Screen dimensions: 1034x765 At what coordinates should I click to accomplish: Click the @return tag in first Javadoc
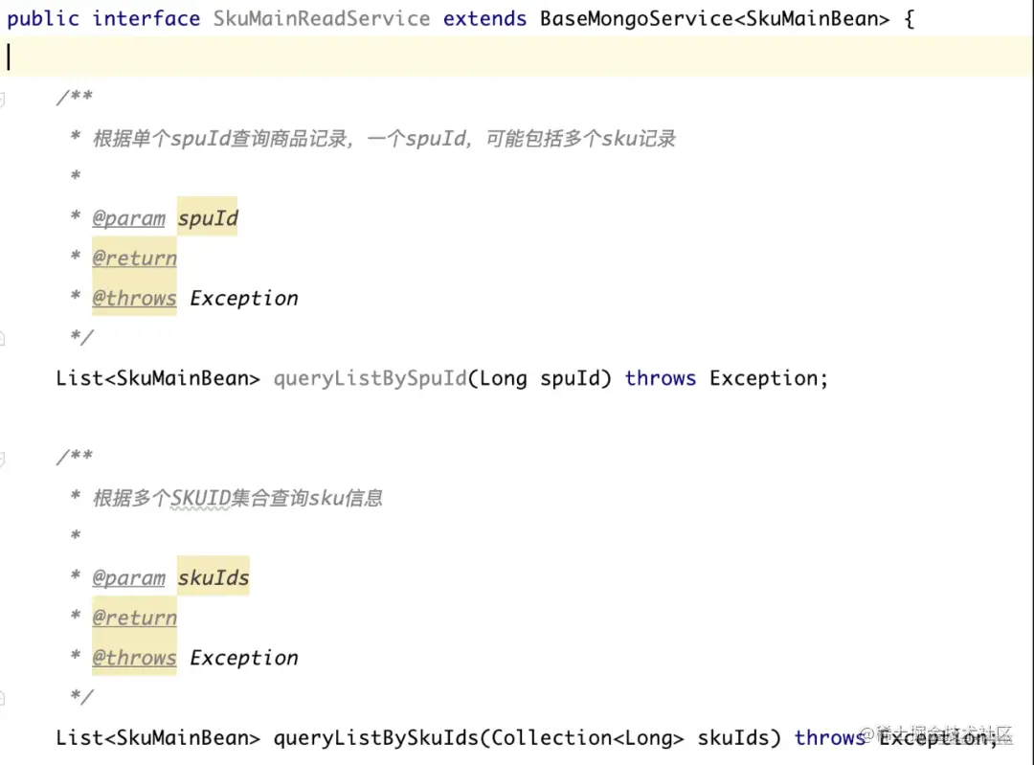135,258
